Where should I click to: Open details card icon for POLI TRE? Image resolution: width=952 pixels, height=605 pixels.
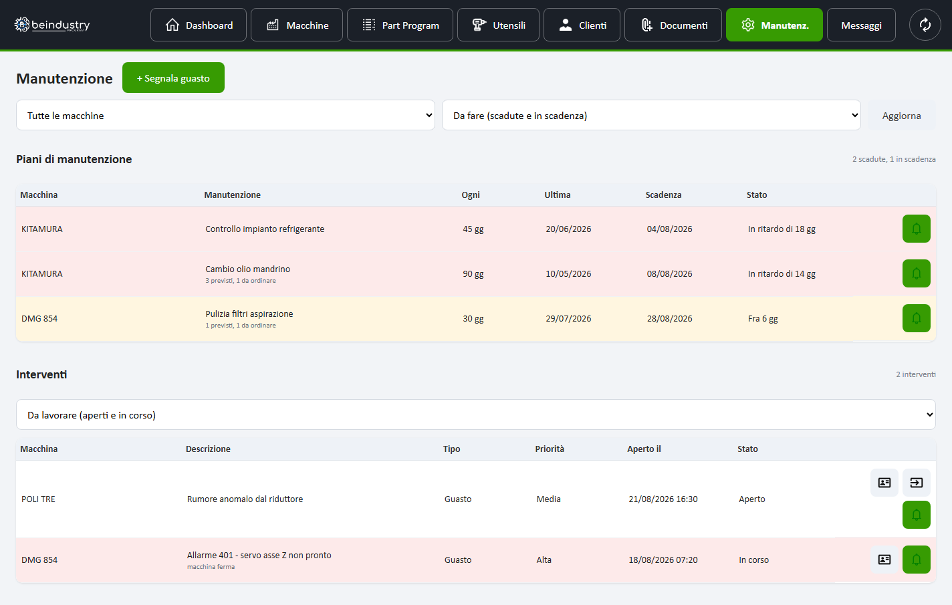pyautogui.click(x=884, y=483)
